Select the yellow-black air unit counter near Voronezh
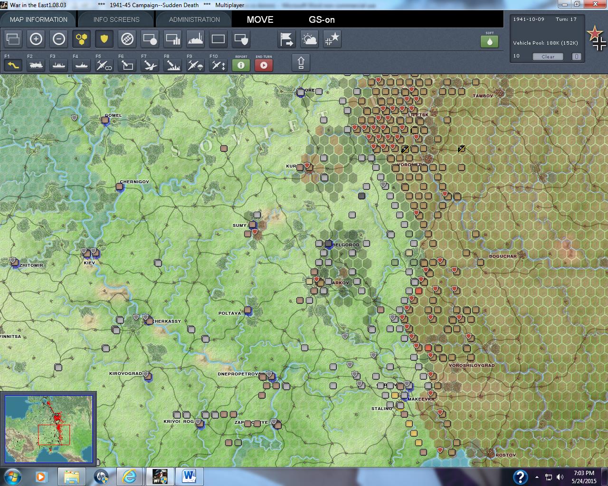The width and height of the screenshot is (608, 486). (x=405, y=149)
